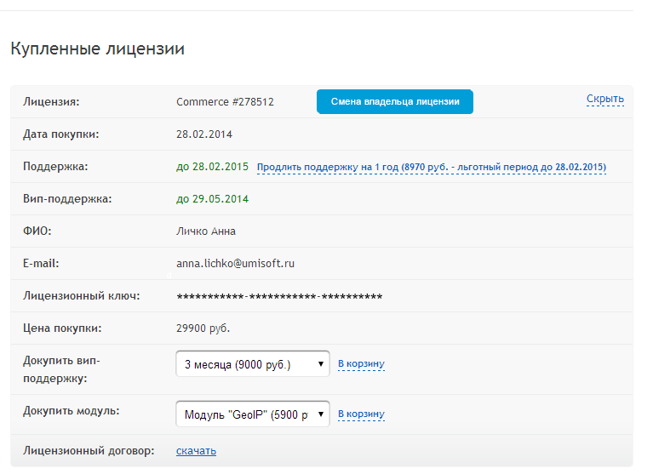653x474 pixels.
Task: Click VIP support expiry "до 29.05.2014"
Action: tap(212, 199)
